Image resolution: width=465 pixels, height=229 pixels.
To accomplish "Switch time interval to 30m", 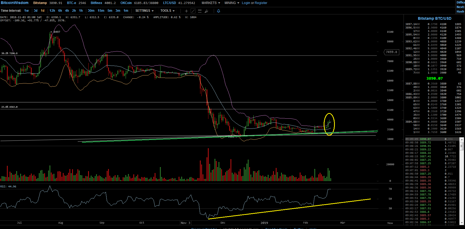I will click(x=91, y=11).
